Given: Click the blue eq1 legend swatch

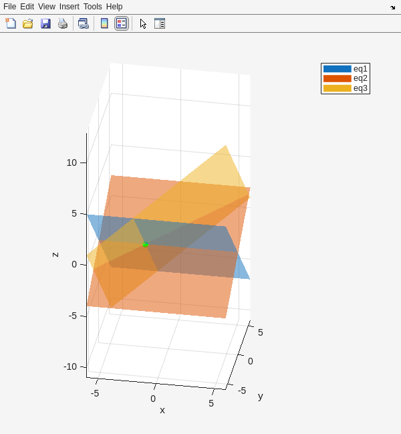Looking at the screenshot, I should pyautogui.click(x=337, y=69).
